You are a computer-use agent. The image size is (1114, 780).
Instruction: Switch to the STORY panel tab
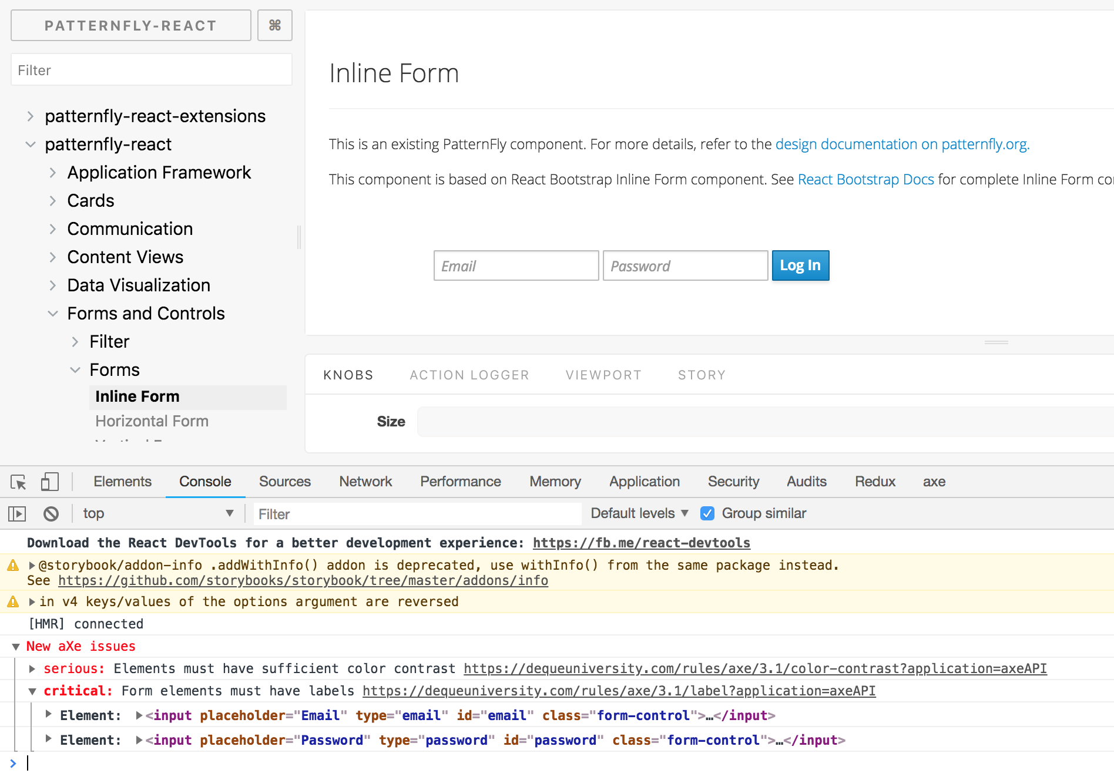point(702,375)
